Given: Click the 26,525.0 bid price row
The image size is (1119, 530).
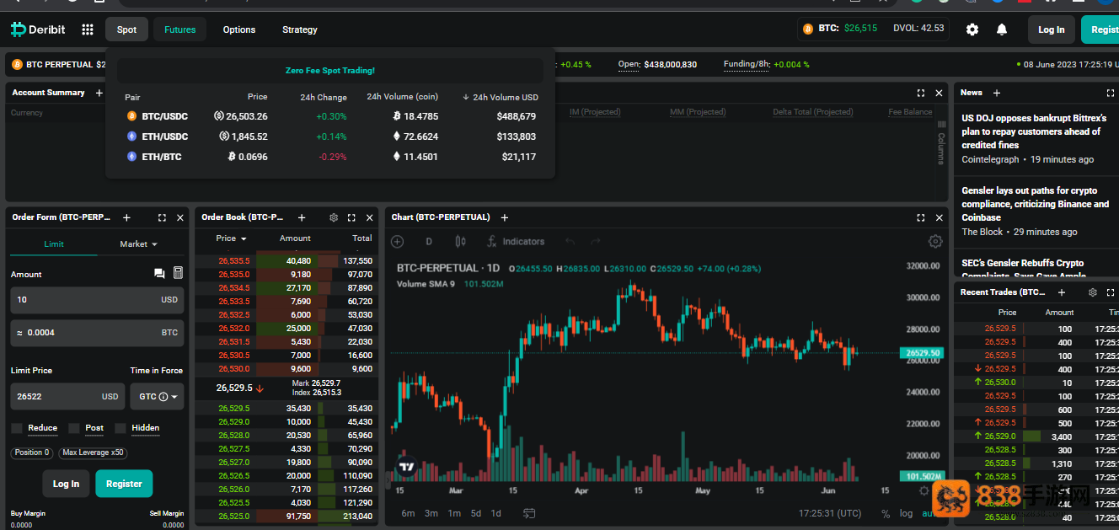Looking at the screenshot, I should (287, 517).
